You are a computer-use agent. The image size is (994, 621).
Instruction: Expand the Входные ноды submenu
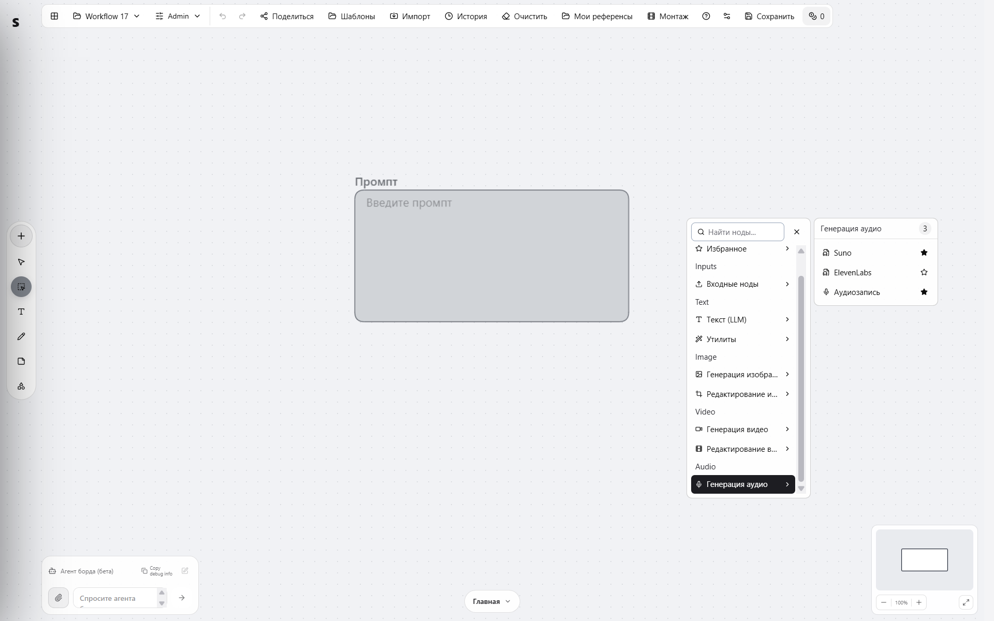[743, 284]
